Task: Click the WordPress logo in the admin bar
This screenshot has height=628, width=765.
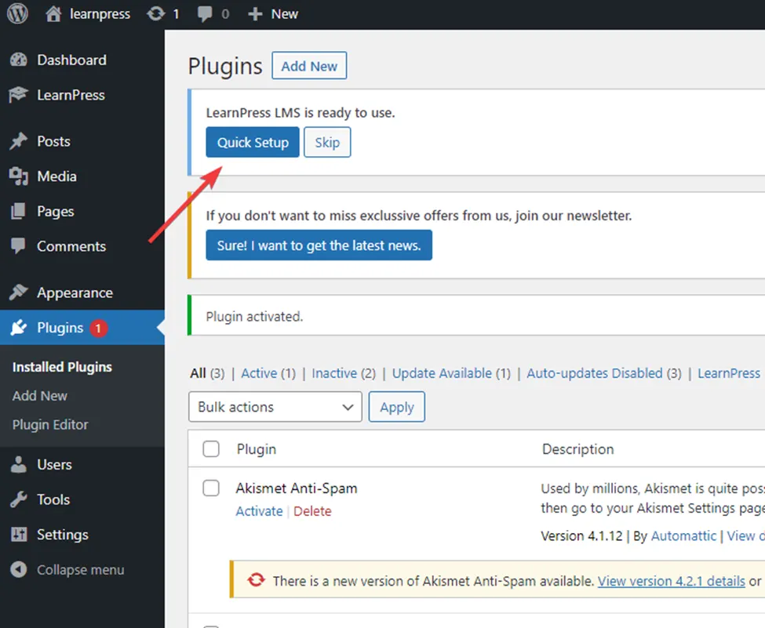Action: click(x=16, y=13)
